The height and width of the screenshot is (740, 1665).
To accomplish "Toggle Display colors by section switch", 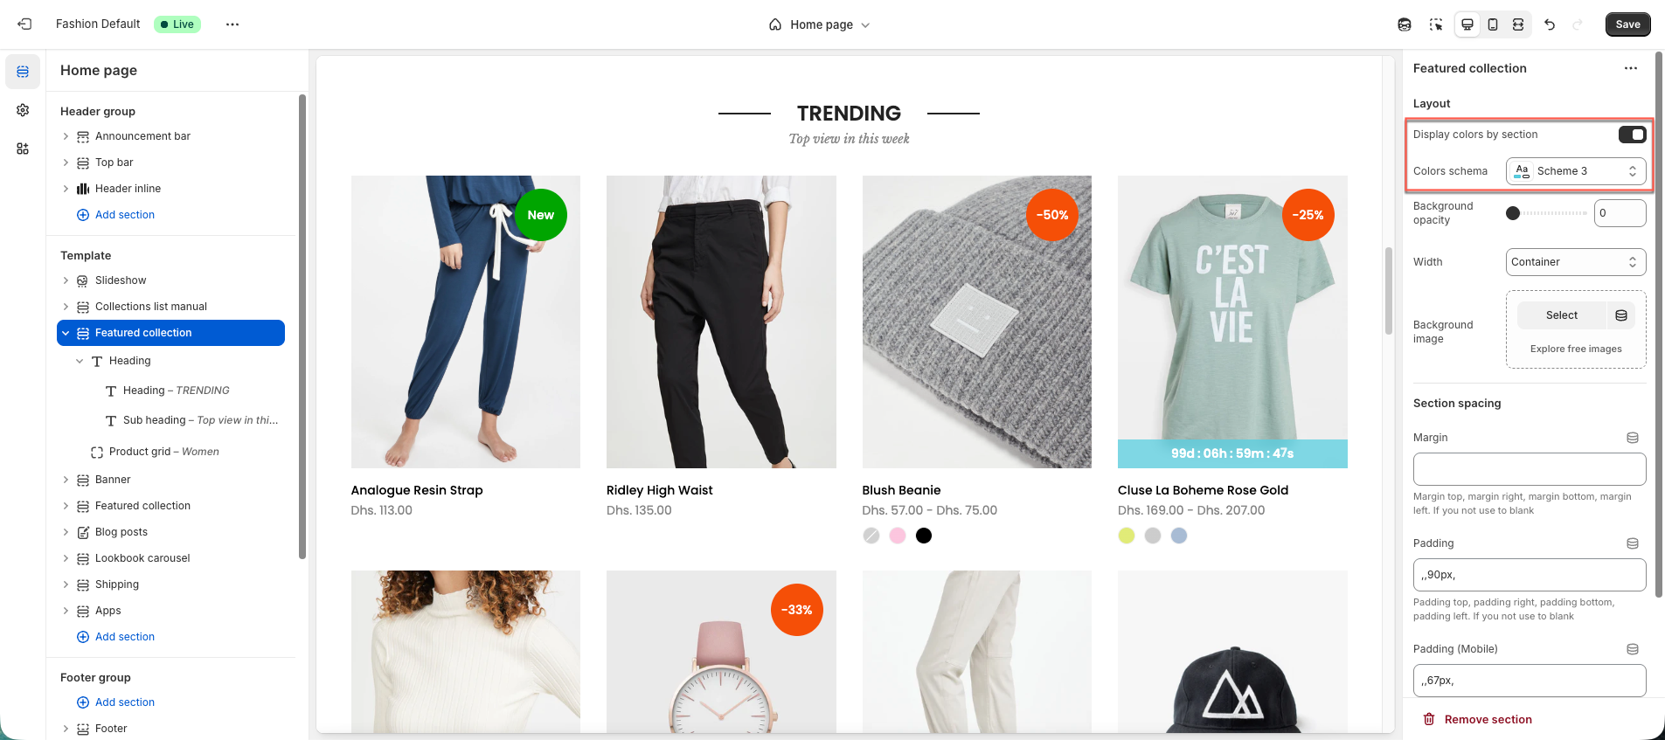I will (x=1632, y=135).
